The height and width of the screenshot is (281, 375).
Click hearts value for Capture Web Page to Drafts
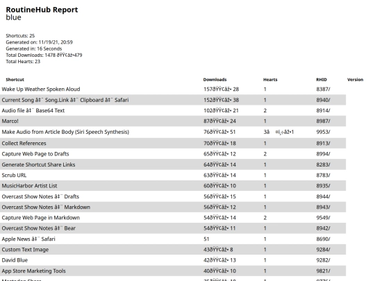pos(265,154)
